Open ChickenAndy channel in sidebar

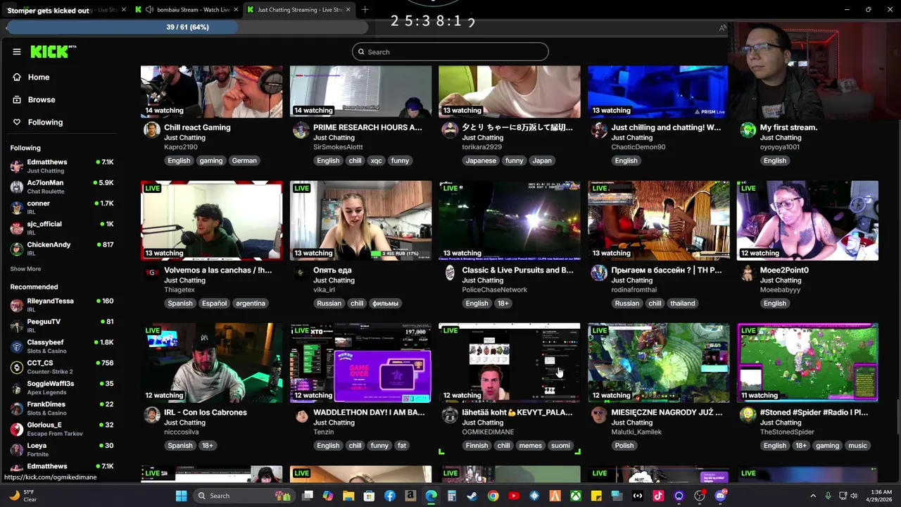62,248
